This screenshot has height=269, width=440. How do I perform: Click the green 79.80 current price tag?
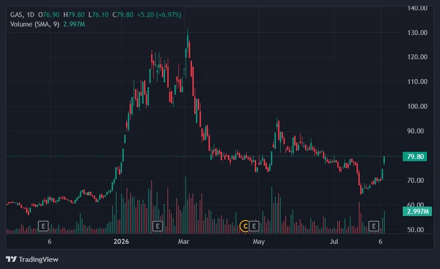click(x=415, y=156)
